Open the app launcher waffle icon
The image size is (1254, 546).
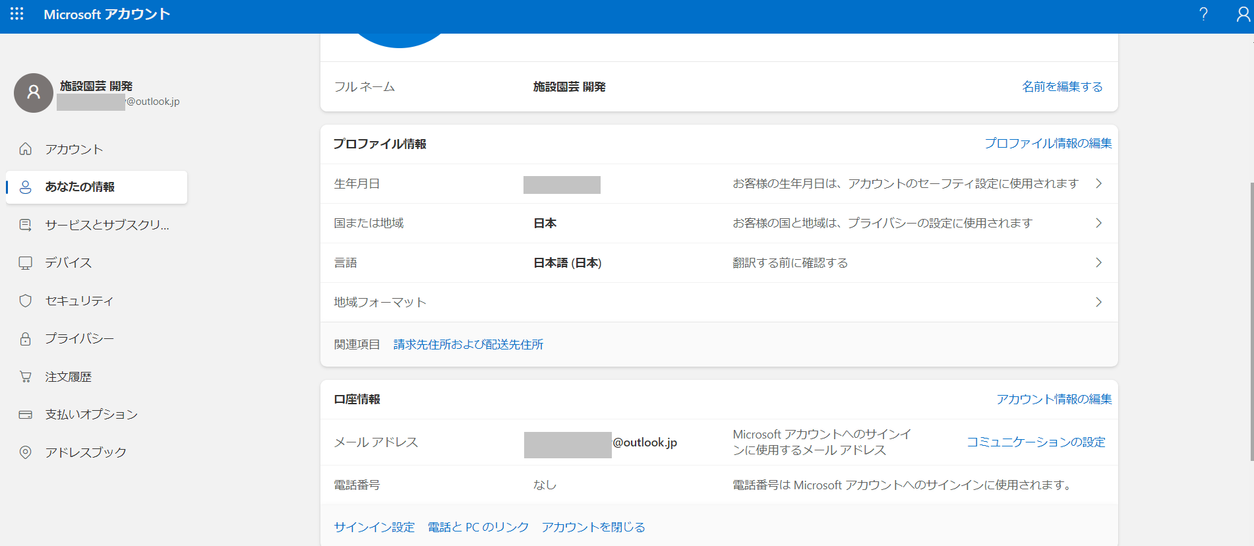coord(17,14)
